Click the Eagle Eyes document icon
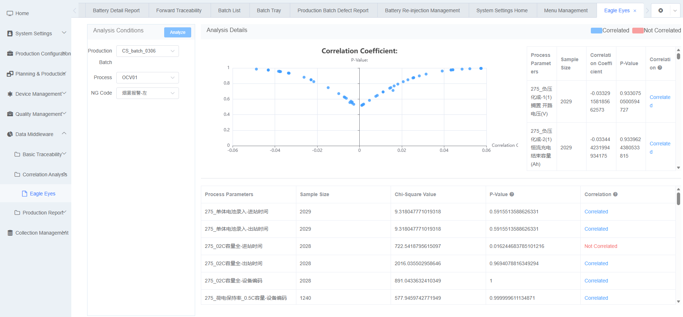The height and width of the screenshot is (317, 683). pyautogui.click(x=24, y=194)
